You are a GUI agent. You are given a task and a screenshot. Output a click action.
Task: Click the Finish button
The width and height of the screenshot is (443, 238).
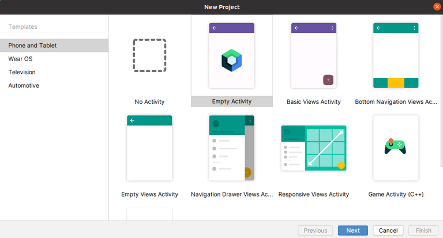coord(423,231)
